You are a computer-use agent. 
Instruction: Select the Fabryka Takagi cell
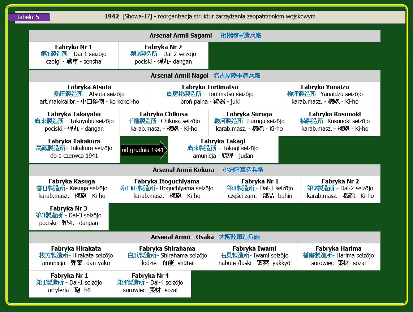223,149
